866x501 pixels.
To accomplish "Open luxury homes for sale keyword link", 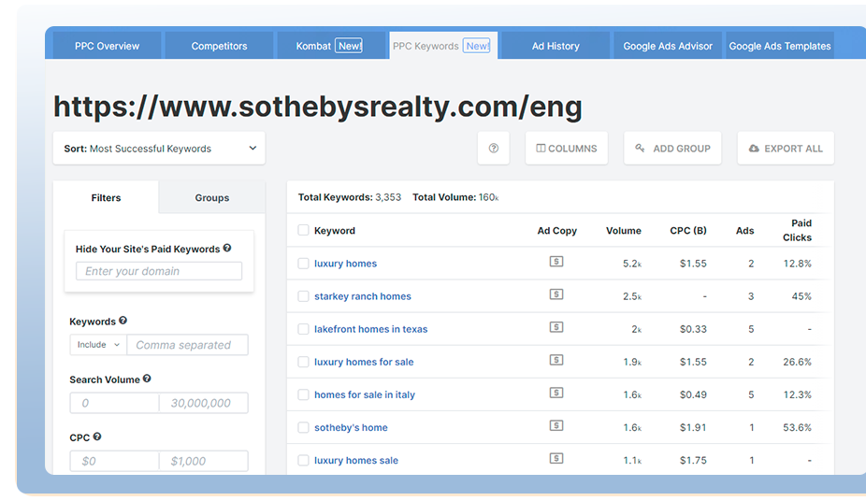I will tap(364, 362).
